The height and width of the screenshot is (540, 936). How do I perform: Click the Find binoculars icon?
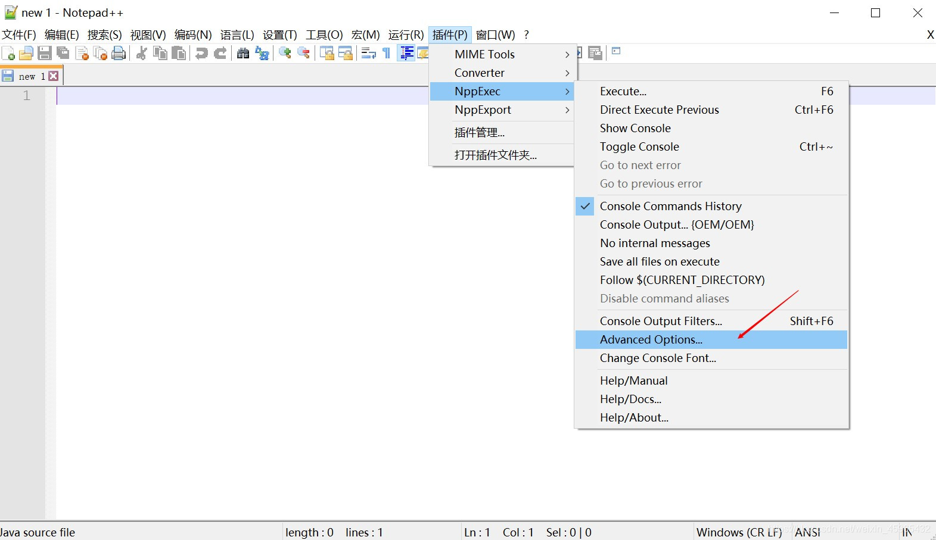pyautogui.click(x=243, y=53)
